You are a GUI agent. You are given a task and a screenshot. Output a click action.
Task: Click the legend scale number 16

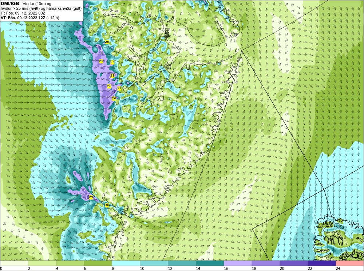[x=226, y=268]
